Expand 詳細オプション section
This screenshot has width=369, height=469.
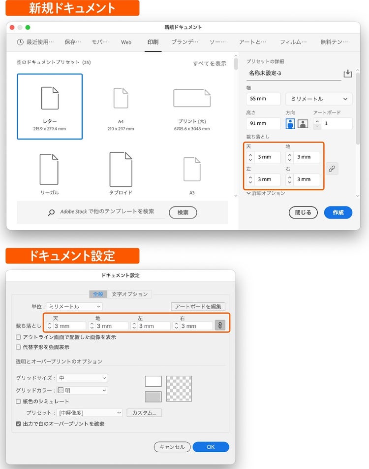(266, 193)
